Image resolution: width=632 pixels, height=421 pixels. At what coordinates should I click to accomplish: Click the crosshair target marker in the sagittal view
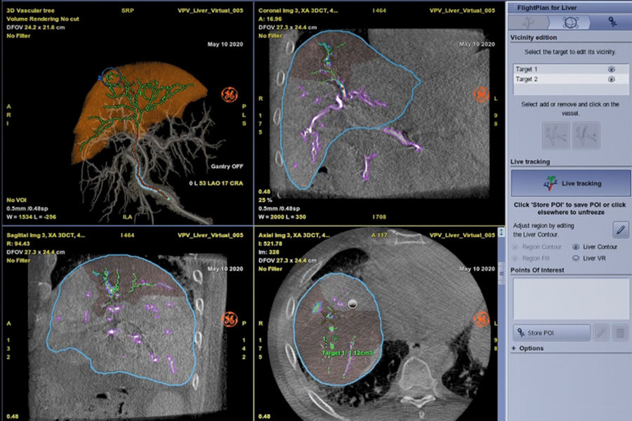click(x=106, y=279)
